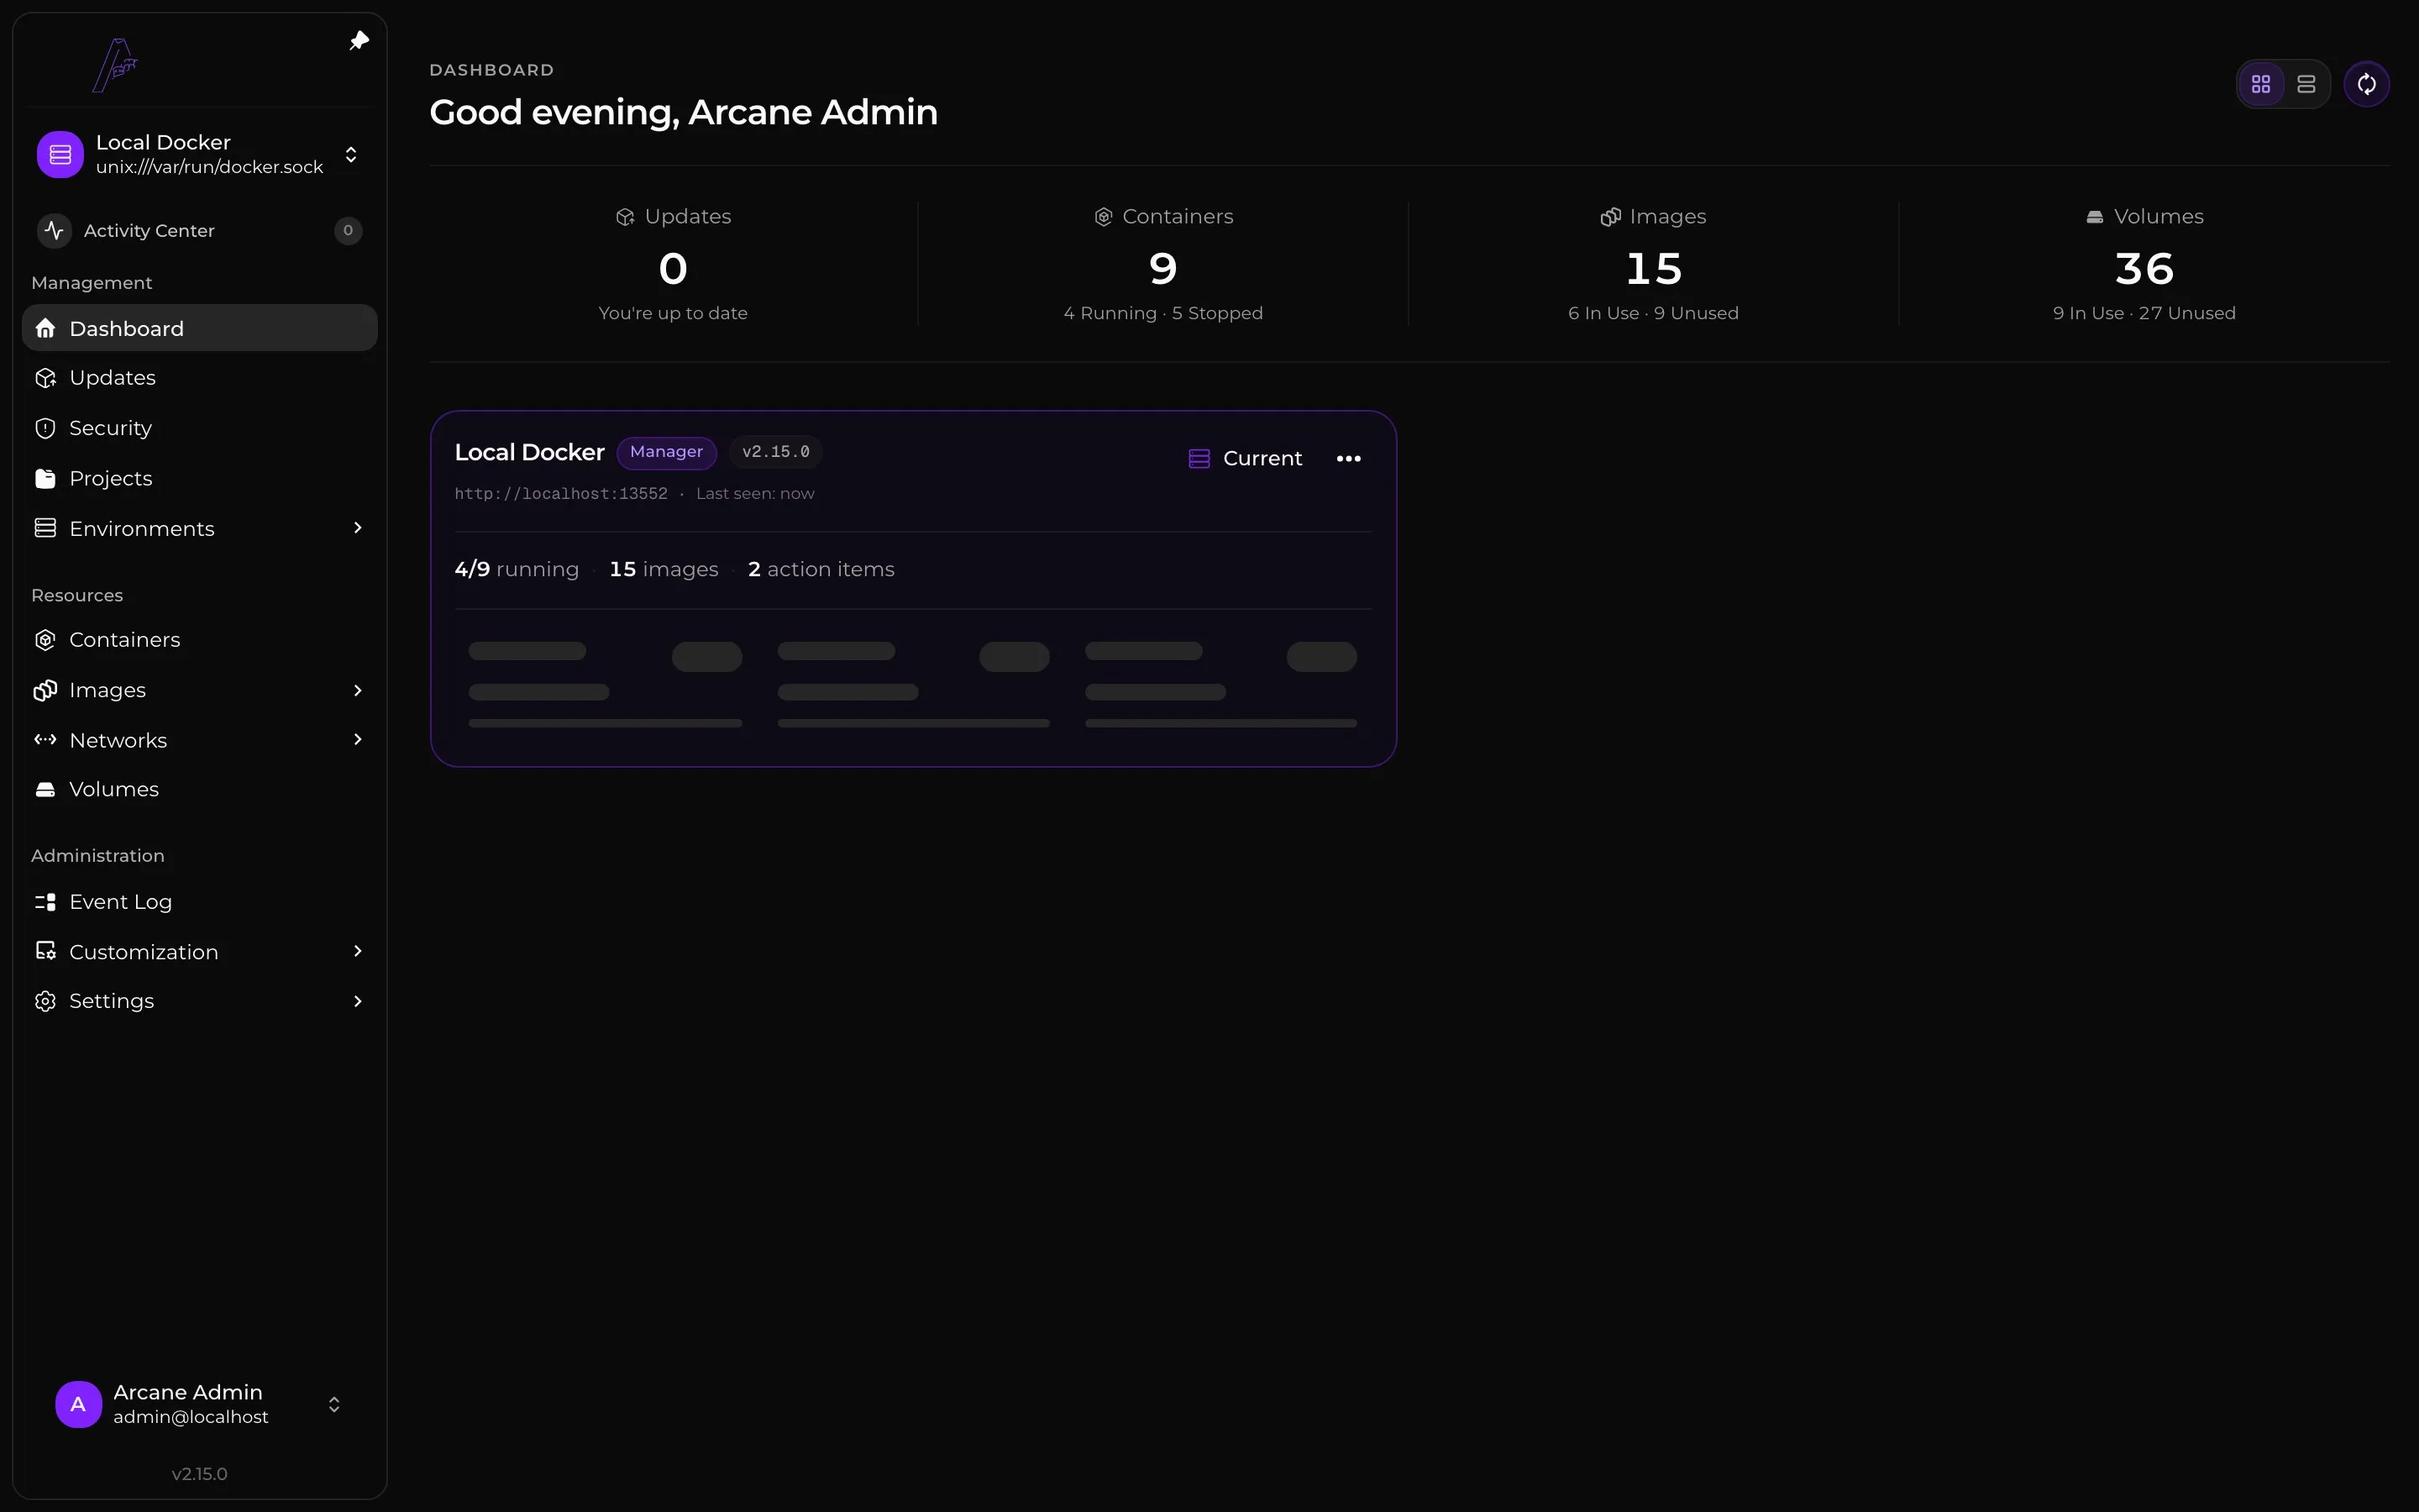The height and width of the screenshot is (1512, 2419).
Task: Open the Activity Center
Action: pyautogui.click(x=199, y=231)
